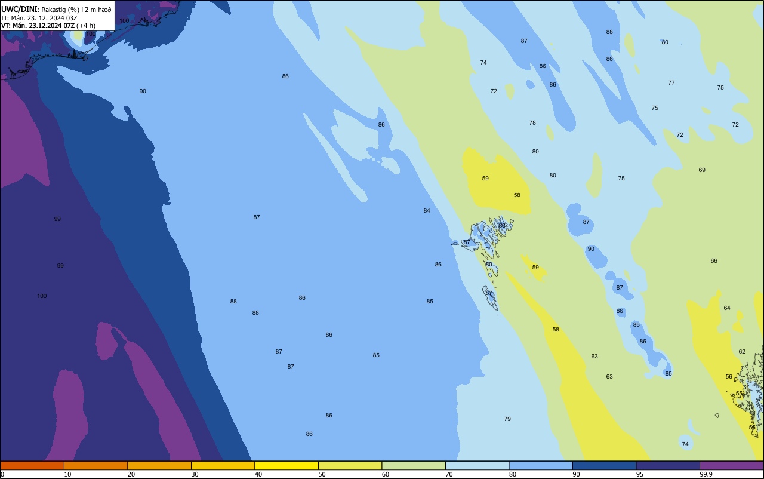Select the 10–20 orange legend color block
The width and height of the screenshot is (764, 479).
point(95,465)
